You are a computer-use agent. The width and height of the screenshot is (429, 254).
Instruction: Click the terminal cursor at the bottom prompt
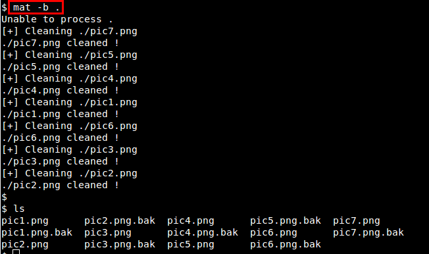click(16, 252)
